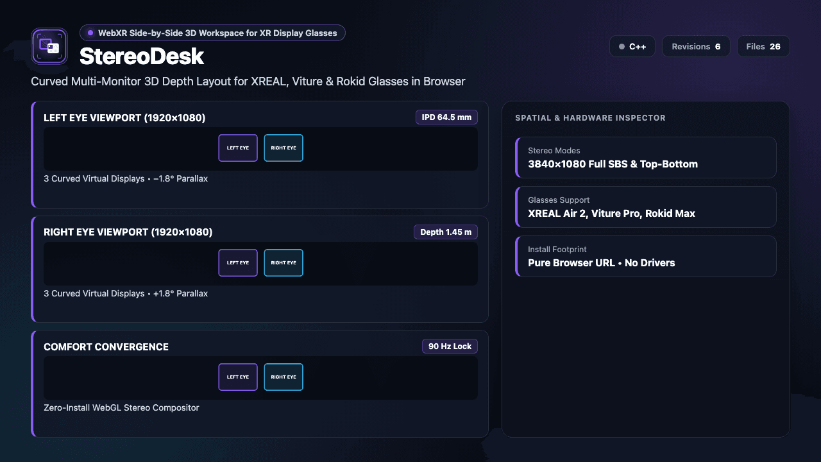This screenshot has height=462, width=821.
Task: Select RIGHT EYE thumbnail in Left Eye Viewport card
Action: point(284,148)
